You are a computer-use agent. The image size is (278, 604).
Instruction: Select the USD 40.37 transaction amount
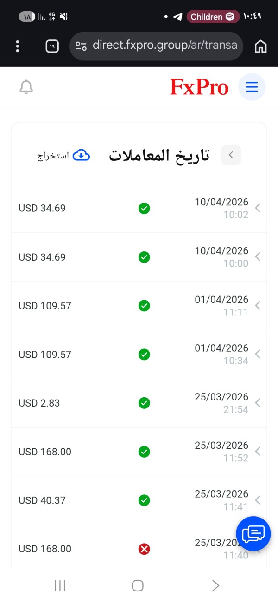pos(42,500)
